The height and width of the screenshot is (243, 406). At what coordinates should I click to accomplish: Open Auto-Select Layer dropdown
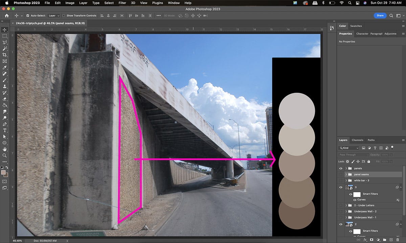54,16
